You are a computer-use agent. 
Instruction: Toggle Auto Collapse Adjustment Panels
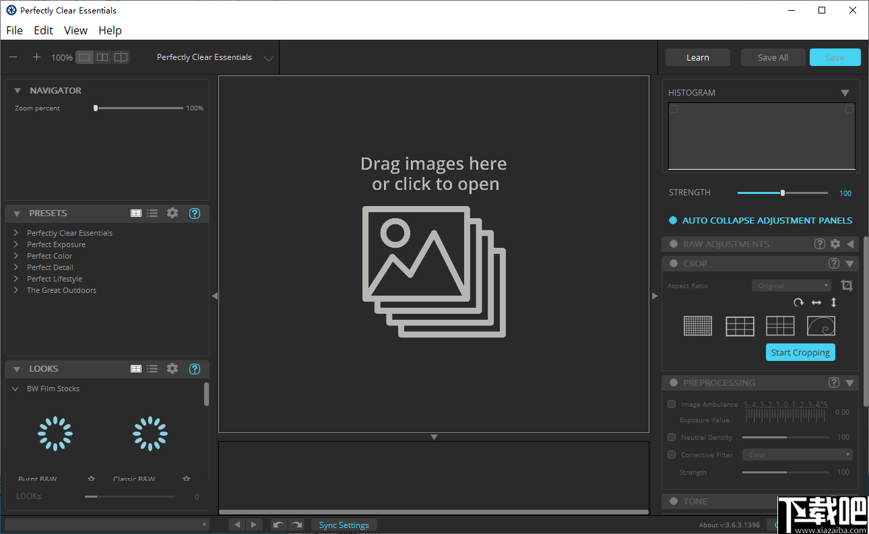pos(673,220)
